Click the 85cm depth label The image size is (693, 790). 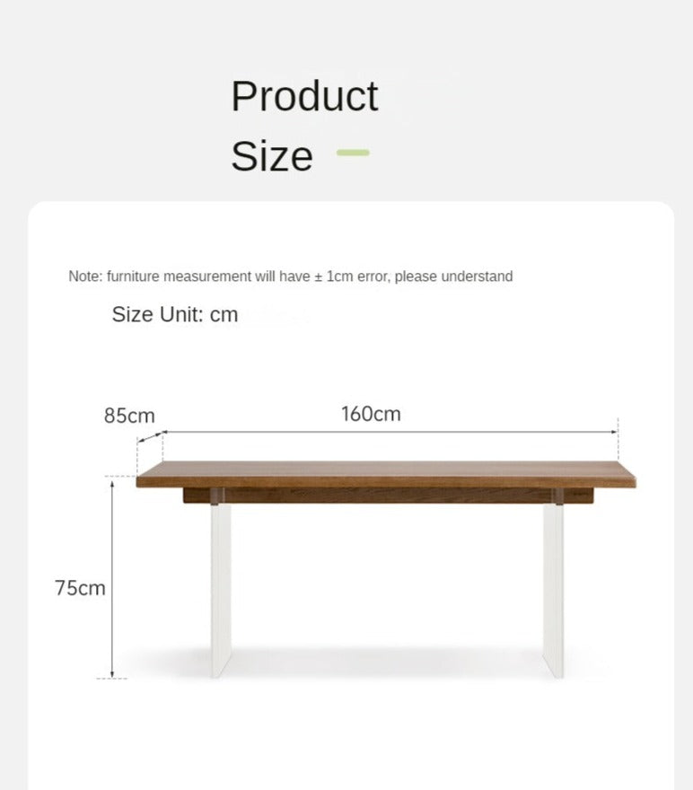pyautogui.click(x=129, y=416)
